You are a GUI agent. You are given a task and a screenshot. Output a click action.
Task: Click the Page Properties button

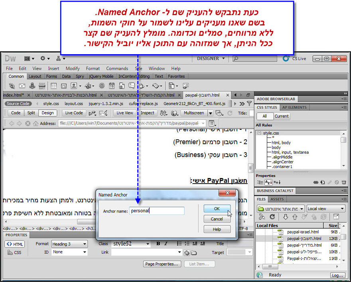(162, 264)
